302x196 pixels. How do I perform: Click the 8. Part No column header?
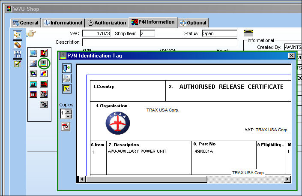pos(204,144)
